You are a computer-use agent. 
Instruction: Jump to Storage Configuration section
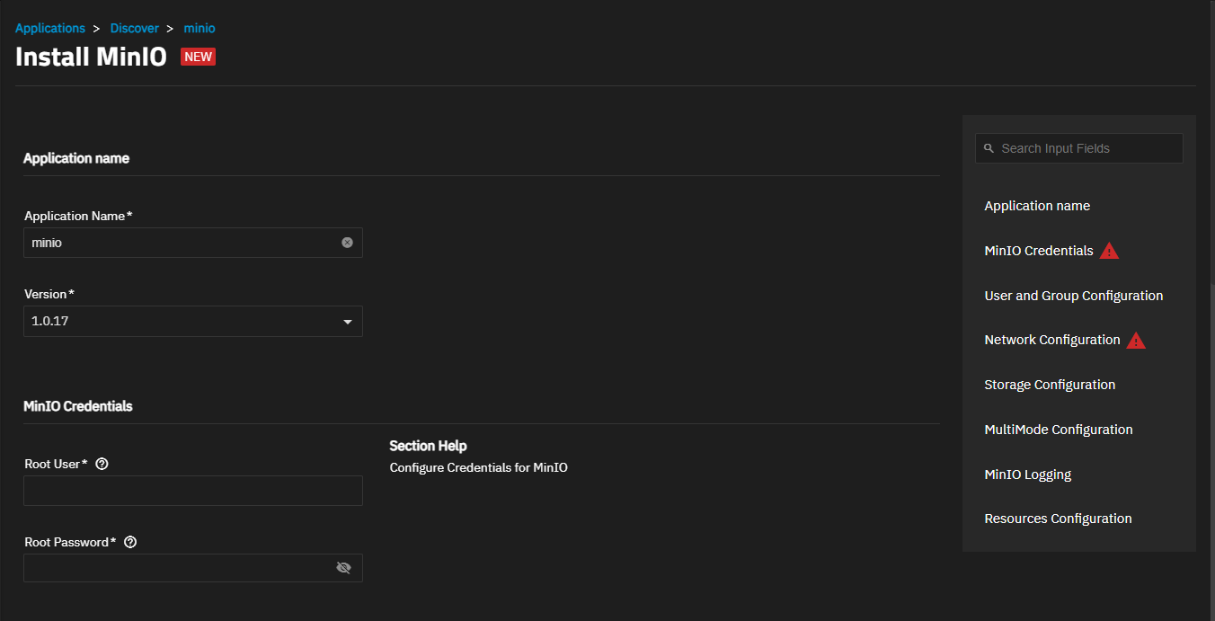click(x=1050, y=385)
